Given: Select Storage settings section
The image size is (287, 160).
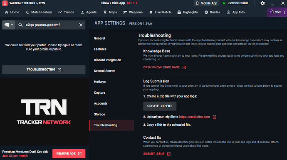Looking at the screenshot, I should [111, 114].
